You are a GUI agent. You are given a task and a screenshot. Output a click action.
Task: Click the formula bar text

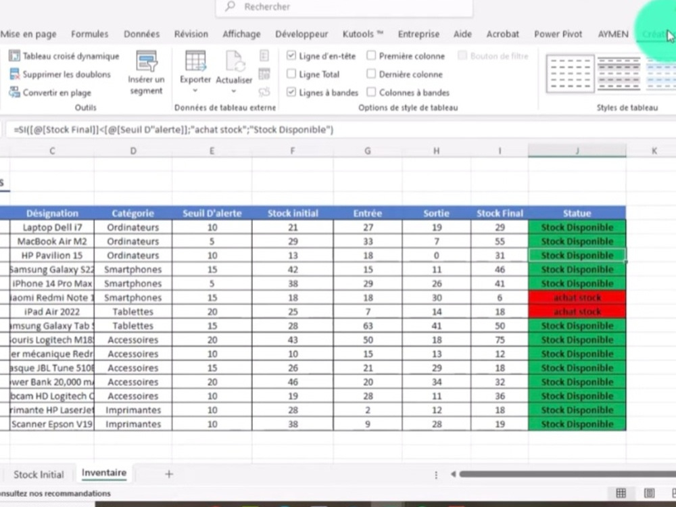174,130
